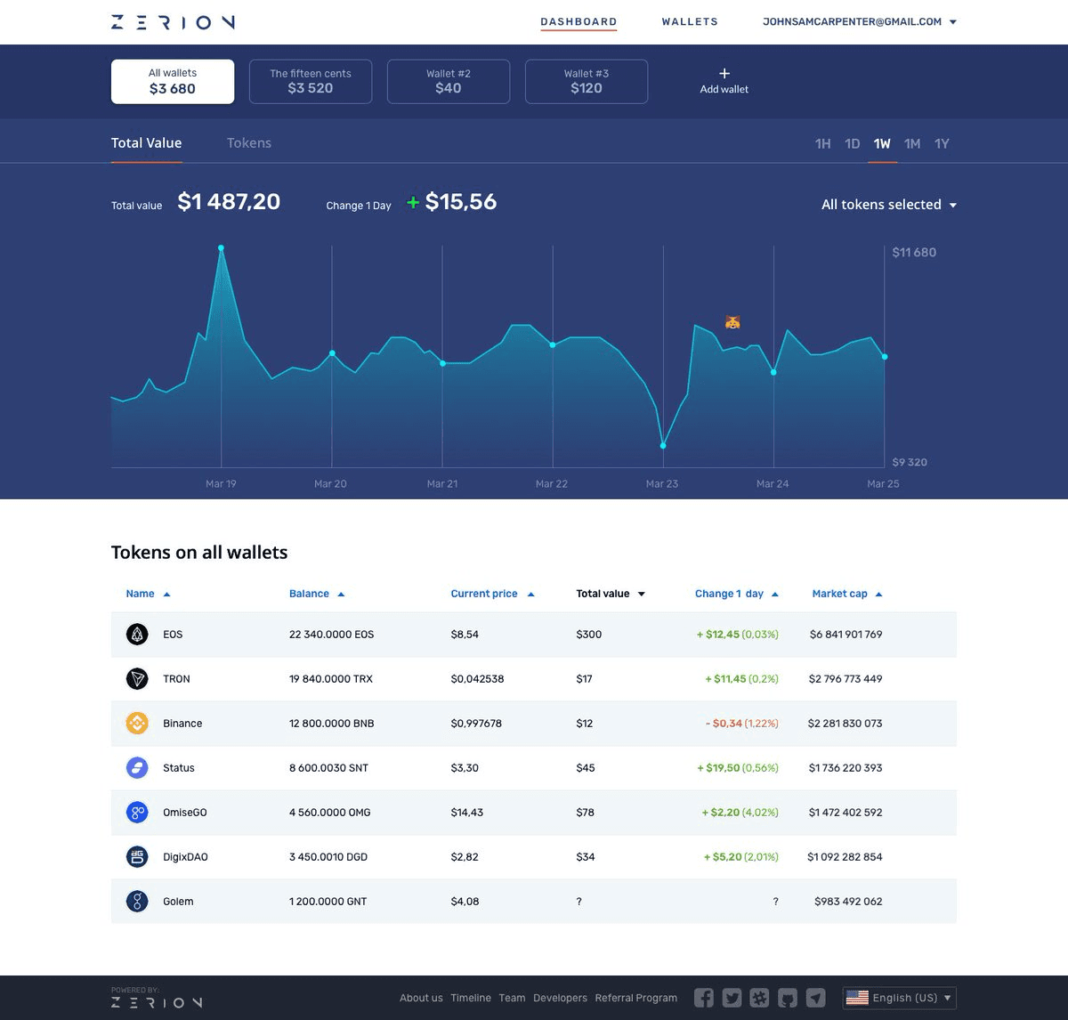Click the EOS token icon

click(x=137, y=635)
